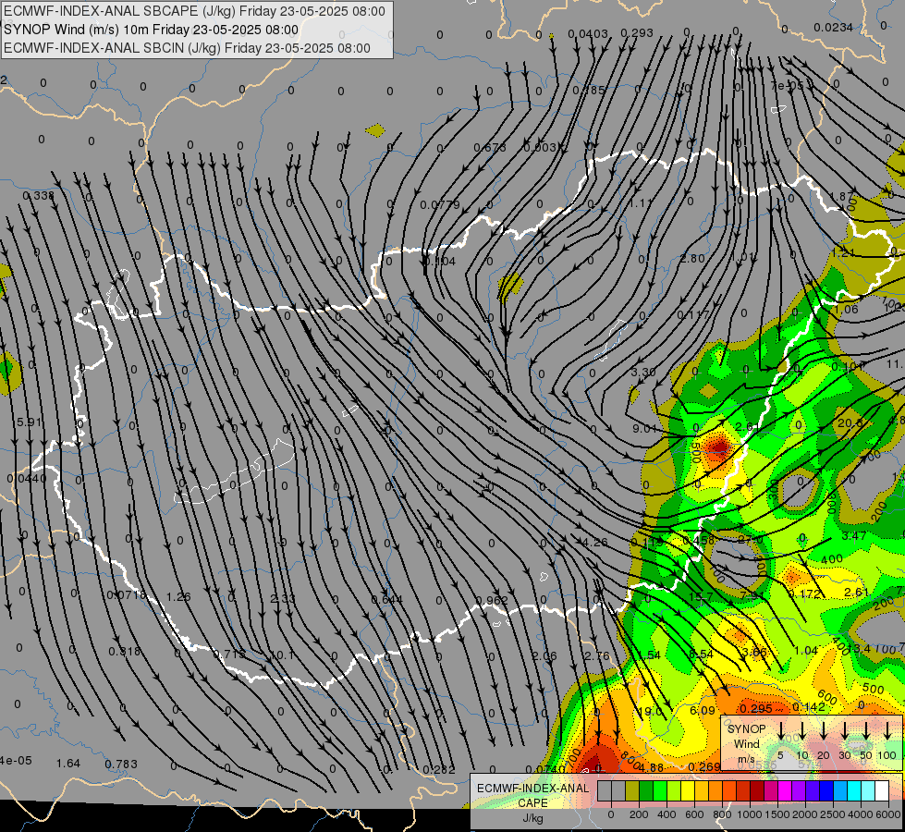This screenshot has height=832, width=905.
Task: Select the dark red CAPE legend swatch
Action: (758, 791)
